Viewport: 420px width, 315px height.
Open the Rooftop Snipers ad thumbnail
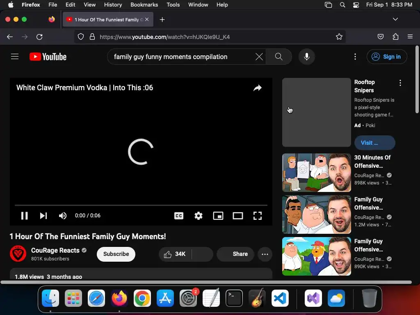(x=316, y=112)
